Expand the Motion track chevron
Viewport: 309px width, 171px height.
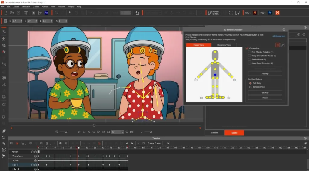32,152
